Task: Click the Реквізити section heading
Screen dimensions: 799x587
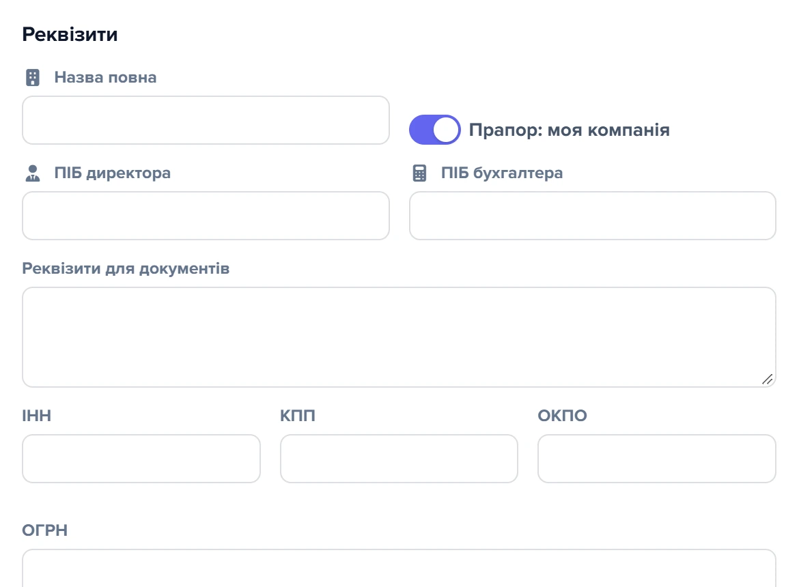Action: (x=70, y=35)
